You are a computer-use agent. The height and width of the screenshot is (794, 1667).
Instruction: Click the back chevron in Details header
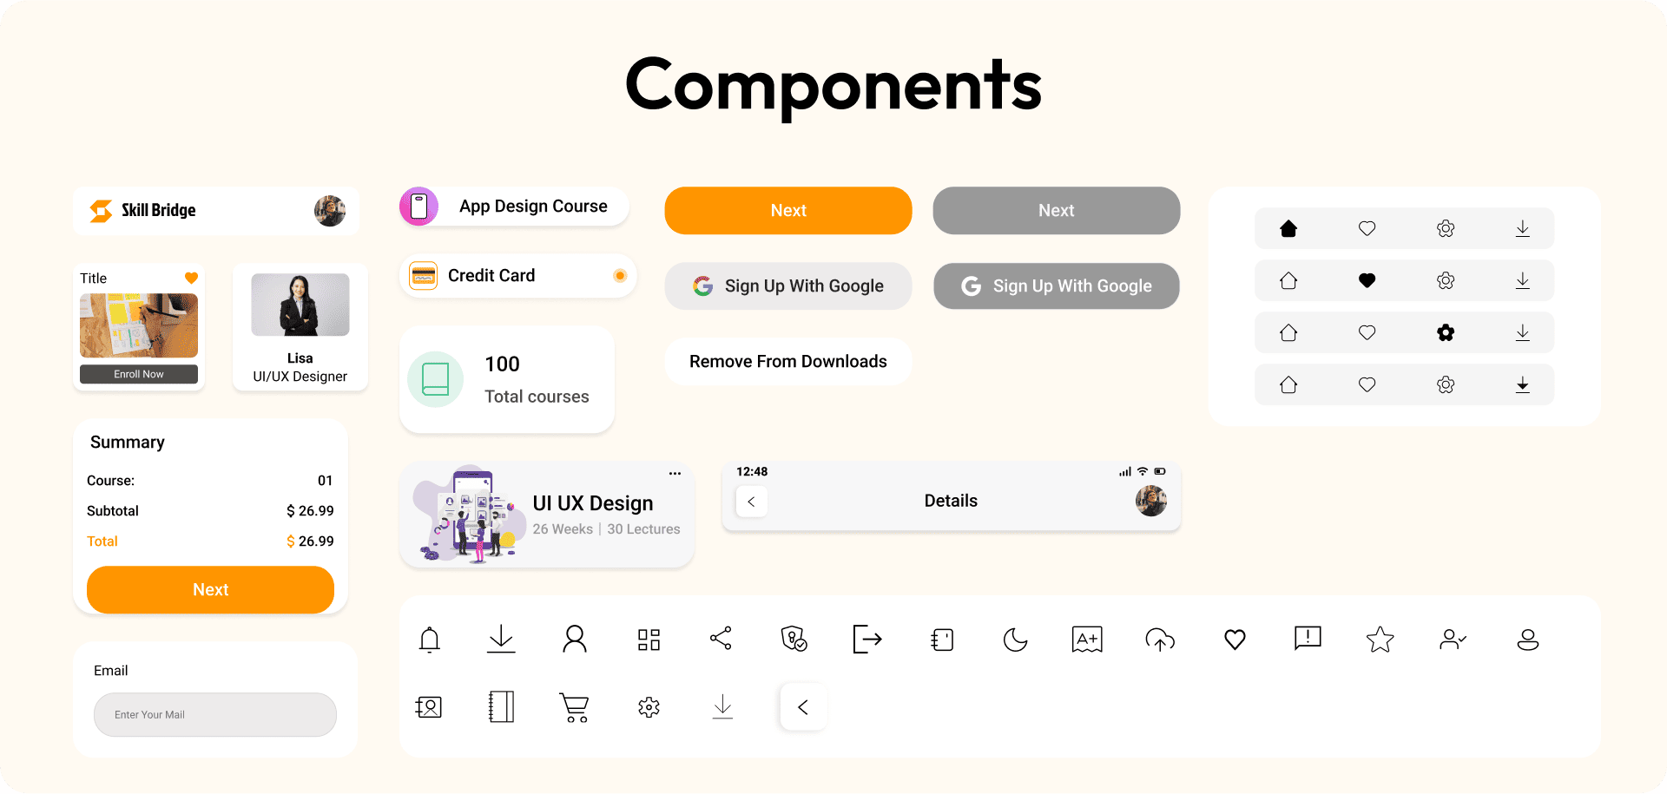[x=752, y=502]
